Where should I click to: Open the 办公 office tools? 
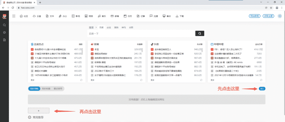coord(63,16)
